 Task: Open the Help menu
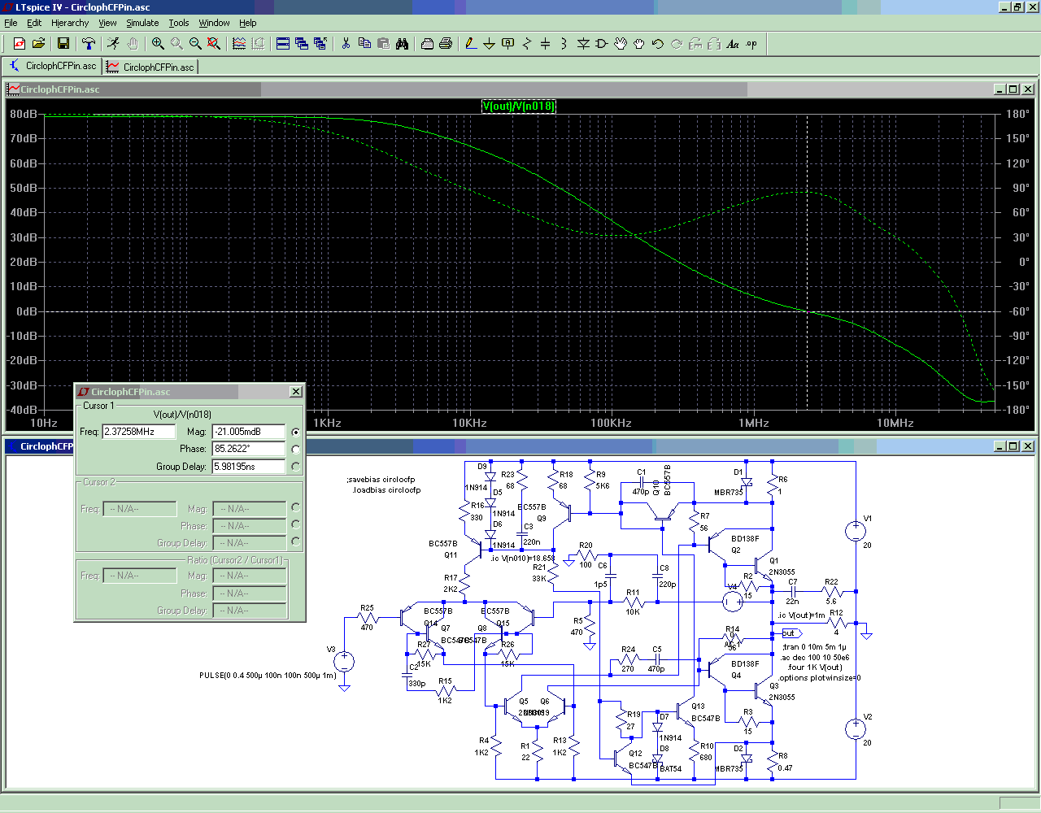pyautogui.click(x=248, y=23)
